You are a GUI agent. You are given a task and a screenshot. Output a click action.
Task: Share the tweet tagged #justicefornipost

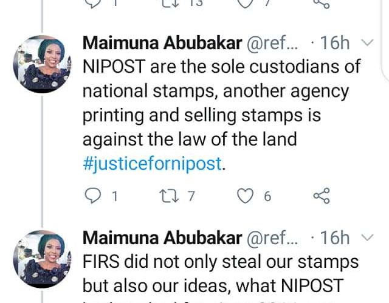coord(320,195)
